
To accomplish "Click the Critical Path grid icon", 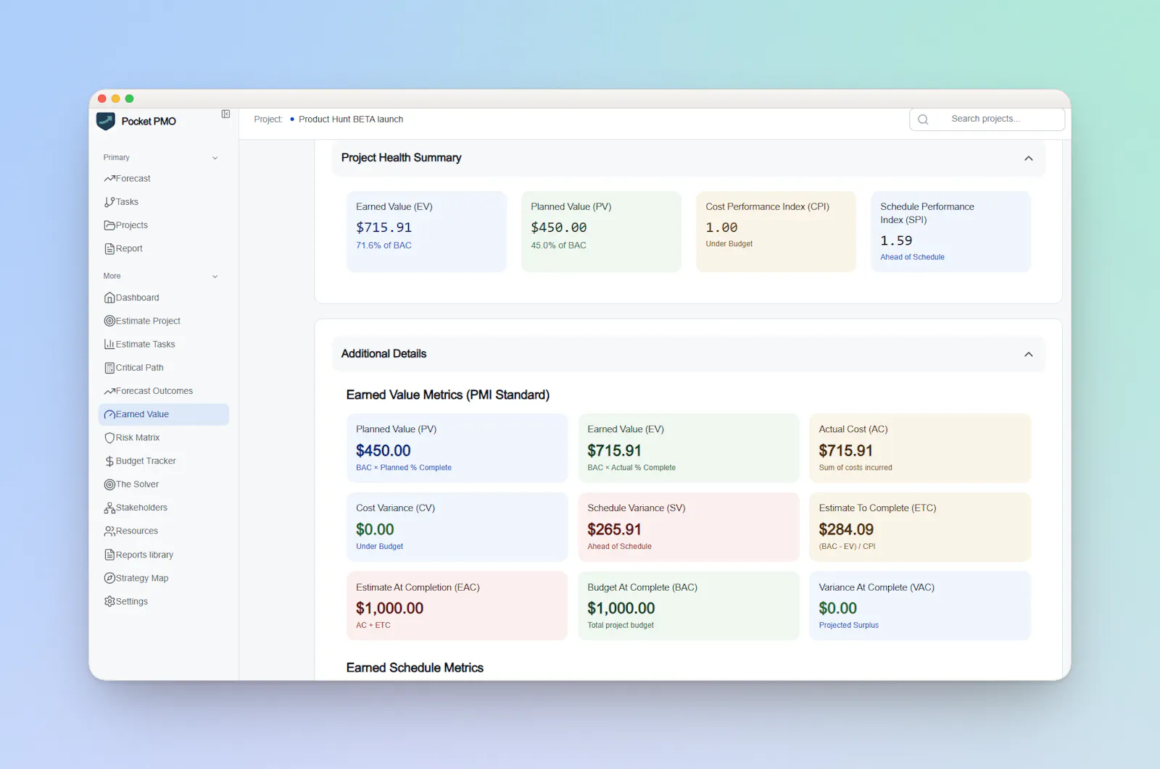I will (x=109, y=368).
